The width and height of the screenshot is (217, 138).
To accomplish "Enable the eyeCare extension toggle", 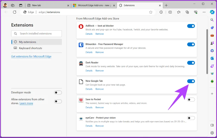I will tap(191, 118).
